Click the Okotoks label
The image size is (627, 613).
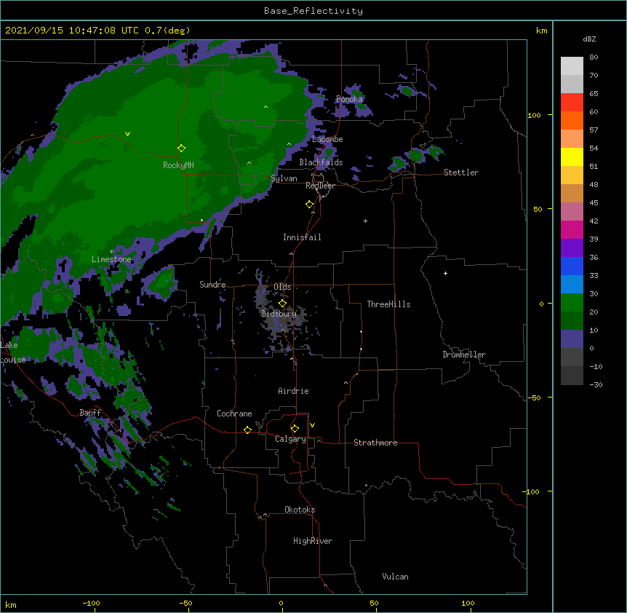pos(300,510)
